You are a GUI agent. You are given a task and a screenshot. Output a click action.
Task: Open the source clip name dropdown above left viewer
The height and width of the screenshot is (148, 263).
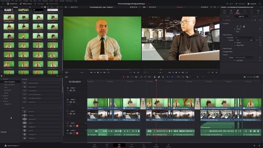click(102, 7)
